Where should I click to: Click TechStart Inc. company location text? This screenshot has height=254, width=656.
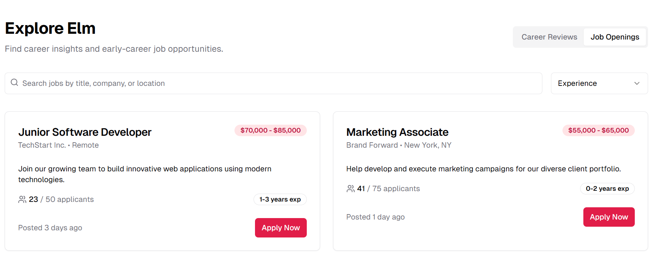pos(58,145)
